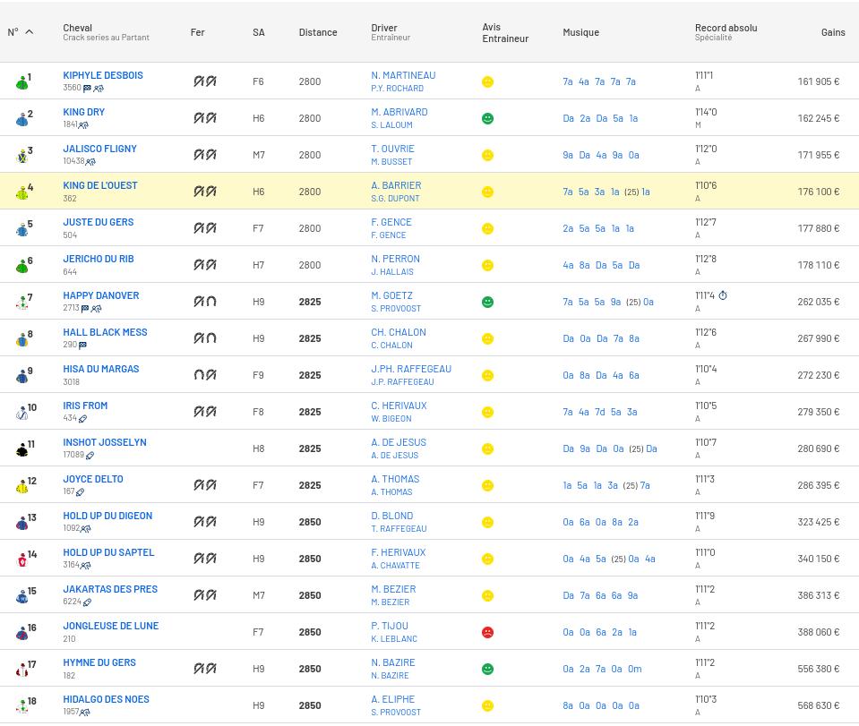Open trainer S.G. DUPONT profile

coord(395,199)
